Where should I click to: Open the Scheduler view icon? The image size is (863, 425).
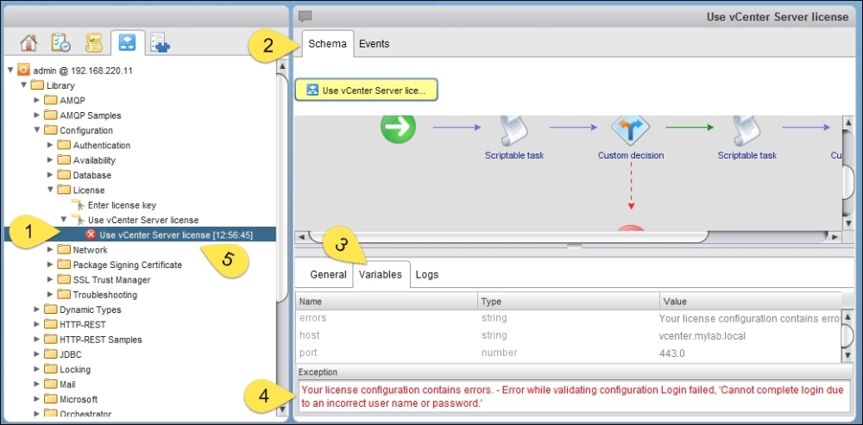pos(60,43)
